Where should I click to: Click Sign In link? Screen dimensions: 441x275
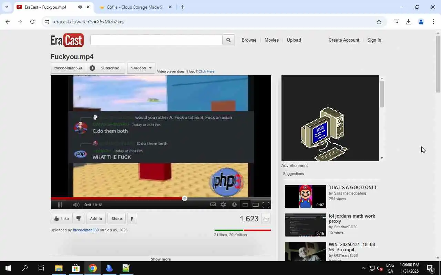(374, 40)
